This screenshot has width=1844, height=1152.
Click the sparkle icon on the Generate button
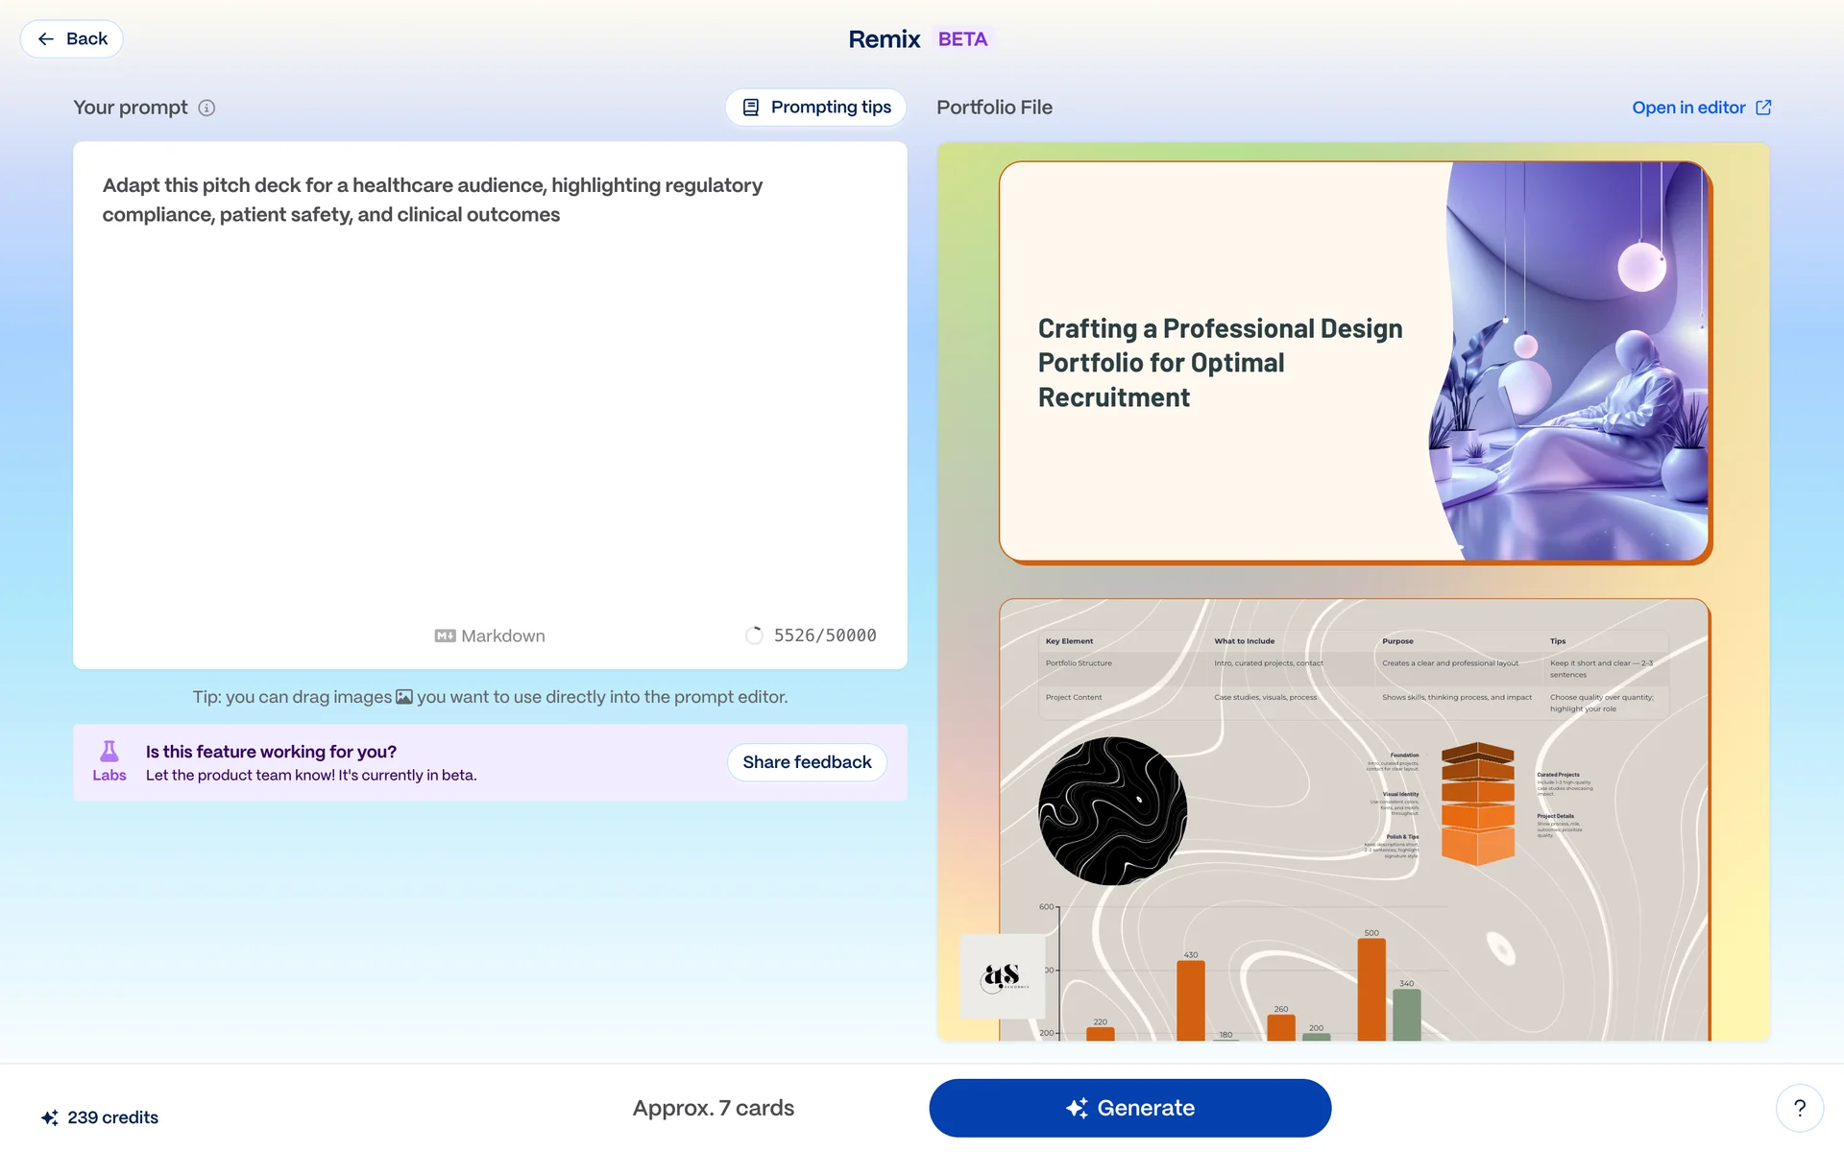pos(1077,1108)
